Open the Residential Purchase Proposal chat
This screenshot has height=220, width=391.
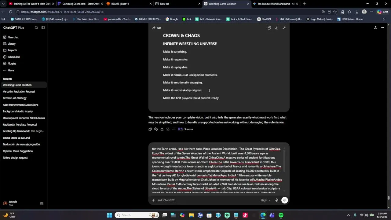[x=20, y=125]
